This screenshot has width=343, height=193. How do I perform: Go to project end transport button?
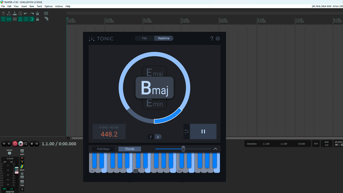pos(9,144)
